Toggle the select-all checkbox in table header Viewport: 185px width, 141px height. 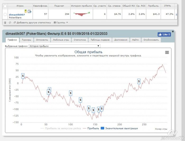(5, 6)
